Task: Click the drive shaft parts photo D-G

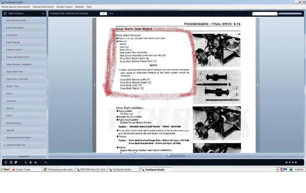Action: tap(217, 87)
